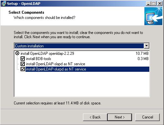
Task: Click the 'Setup - OpenLDAP' title bar text
Action: (24, 4)
